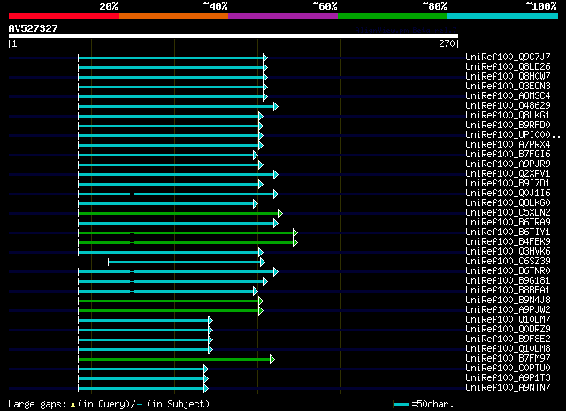The image size is (566, 411).
Task: Click the yellow query gap symbol in legend
Action: tap(73, 405)
